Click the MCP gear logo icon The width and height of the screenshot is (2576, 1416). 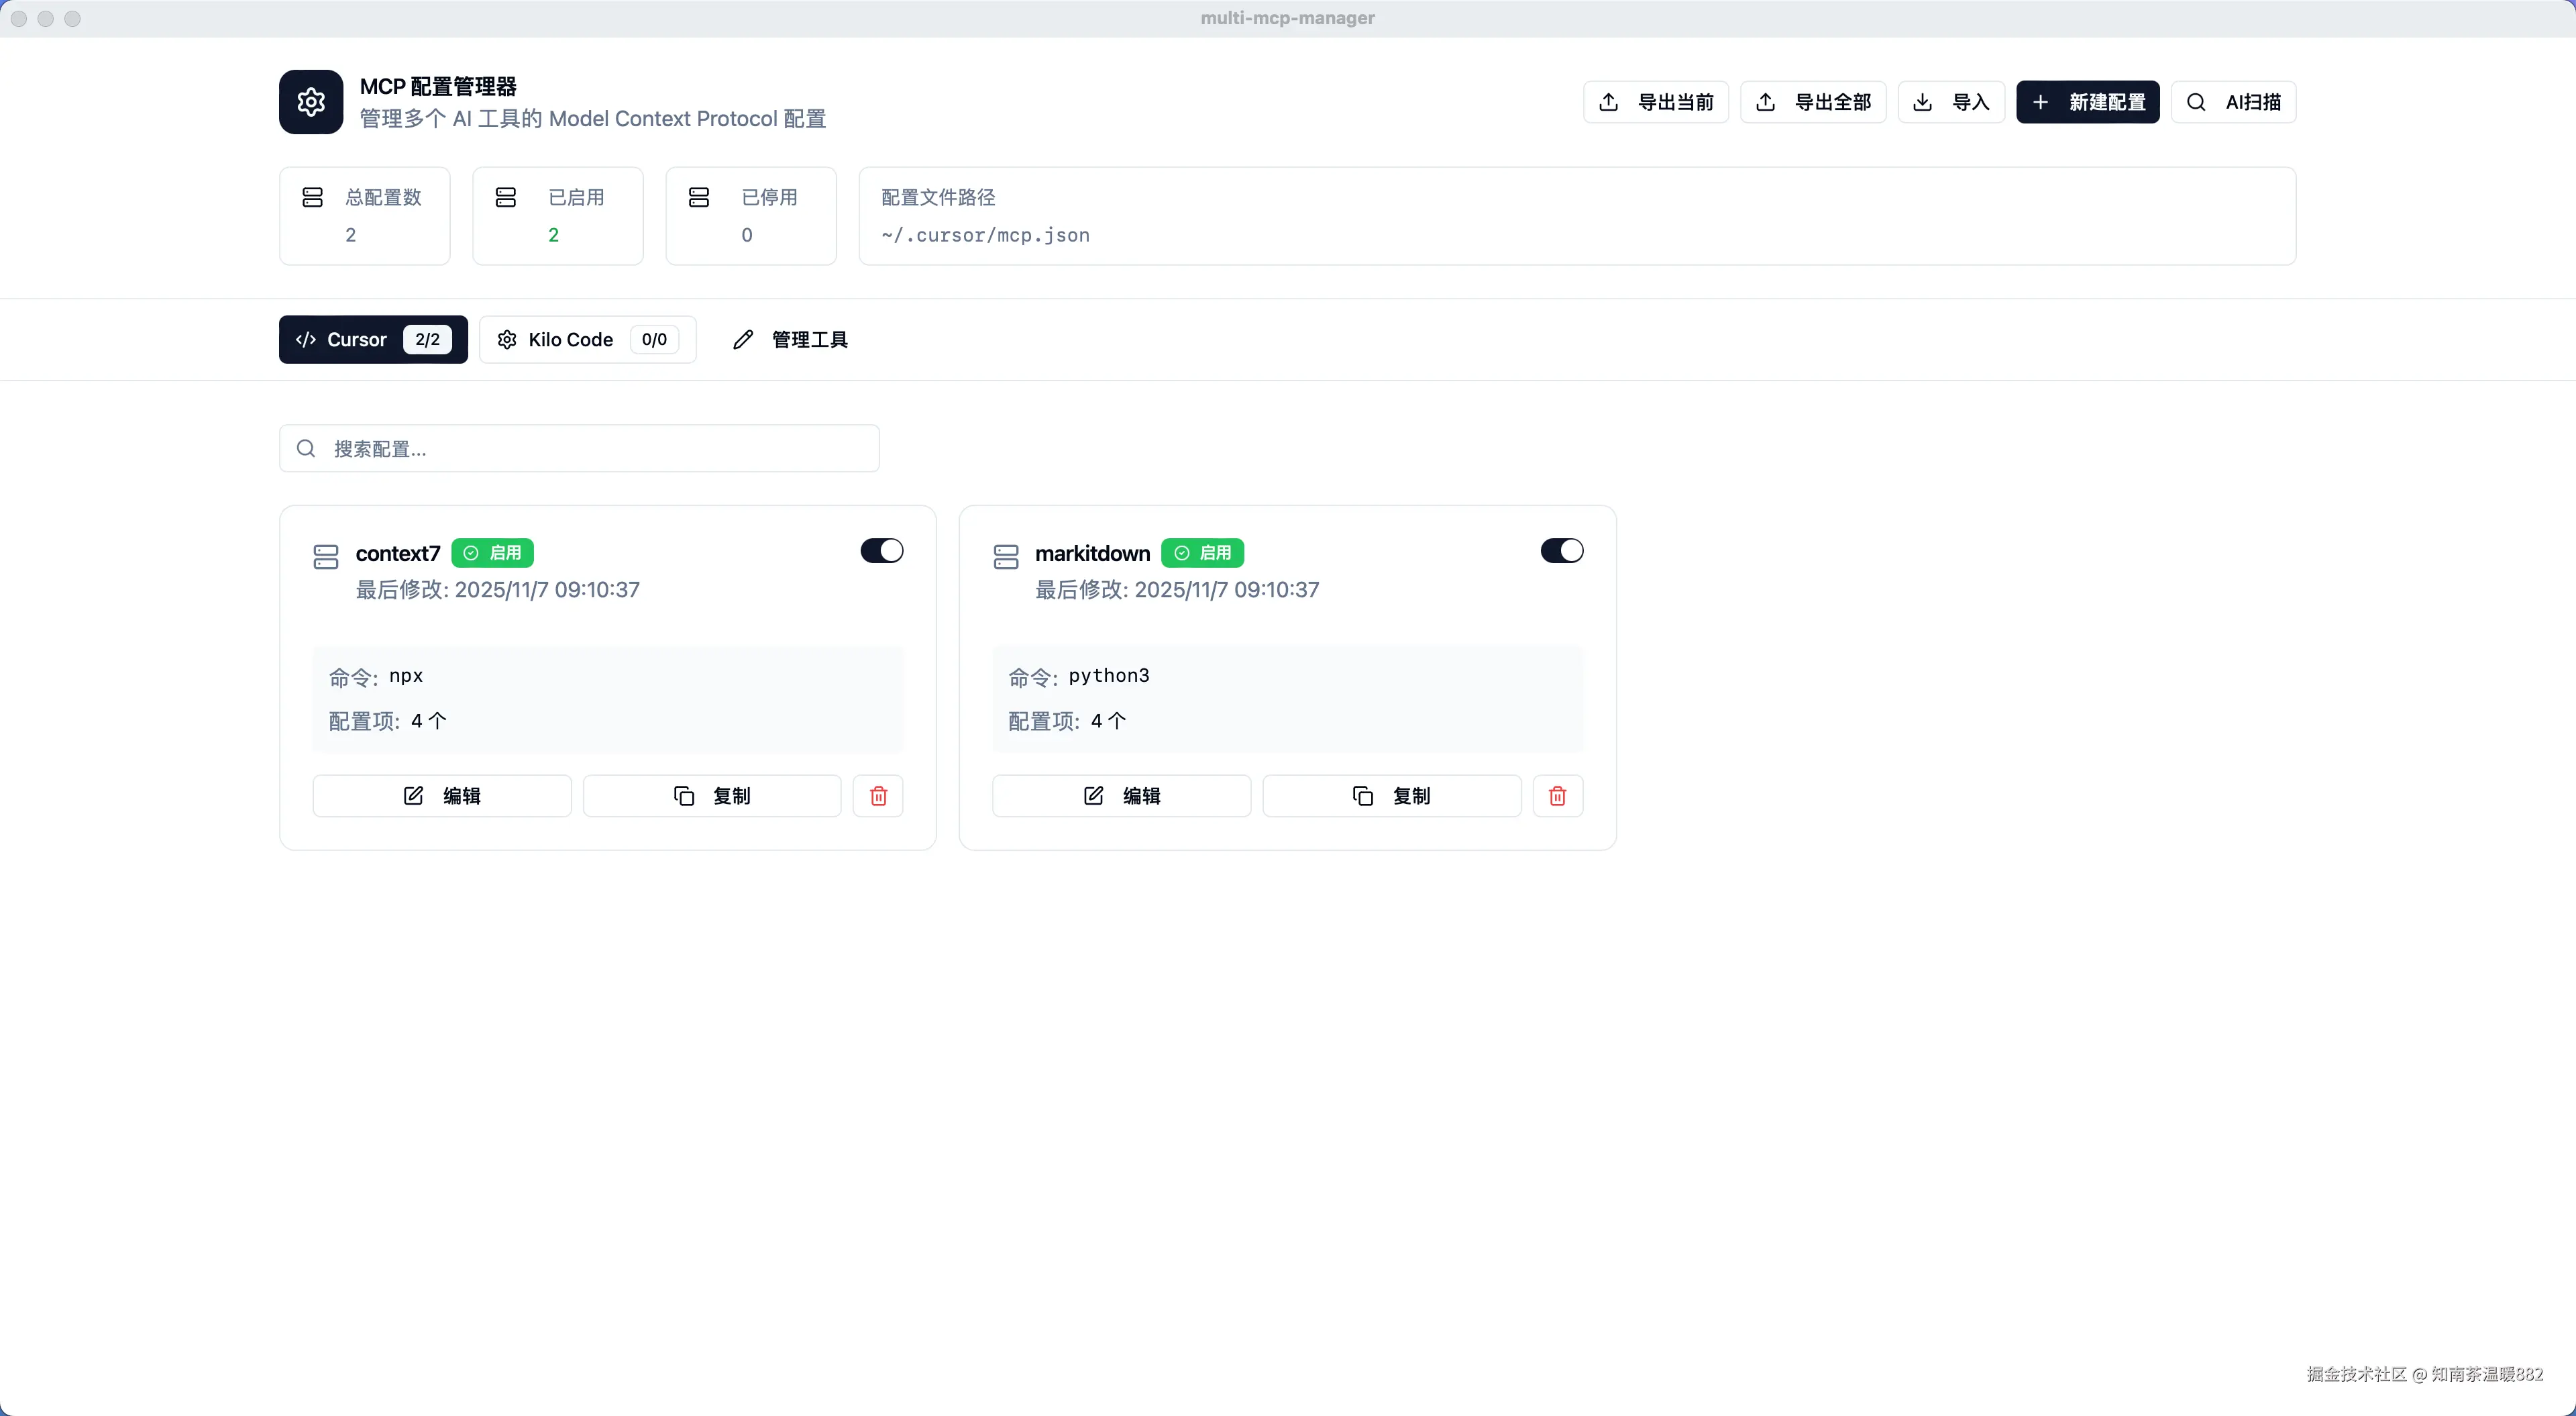click(311, 102)
